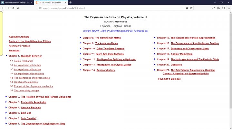Image resolution: width=232 pixels, height=130 pixels.
Task: Reload the page with the refresh icon
Action: tap(13, 8)
